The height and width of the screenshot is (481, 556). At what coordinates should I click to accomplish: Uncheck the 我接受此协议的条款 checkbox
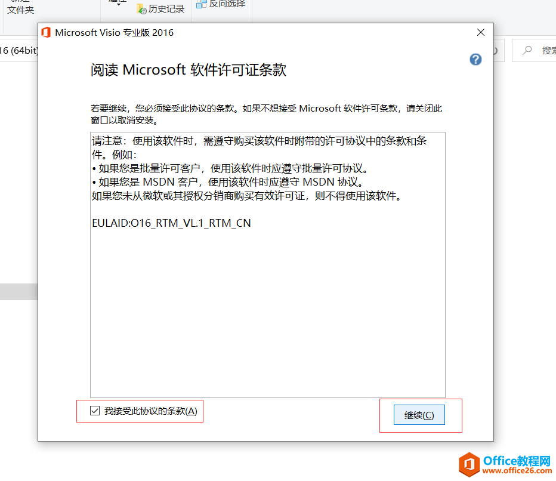coord(95,411)
